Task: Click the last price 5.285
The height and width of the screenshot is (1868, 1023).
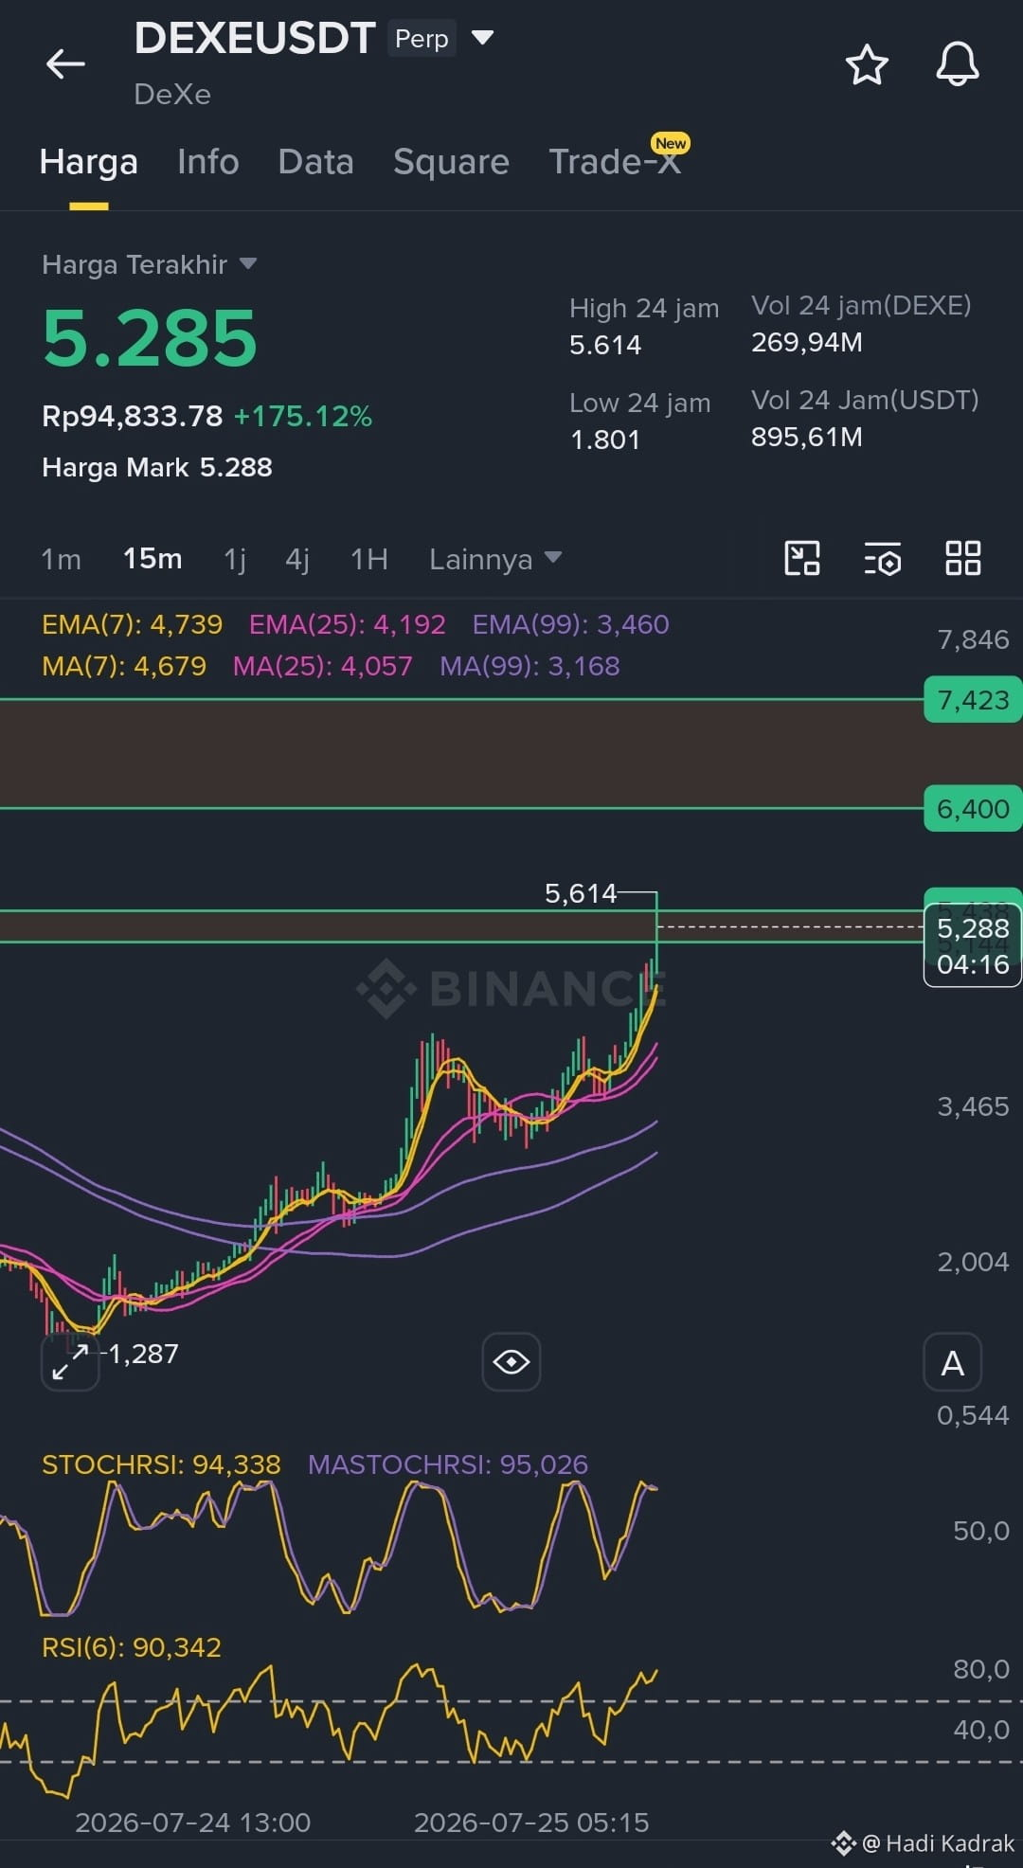Action: point(150,338)
